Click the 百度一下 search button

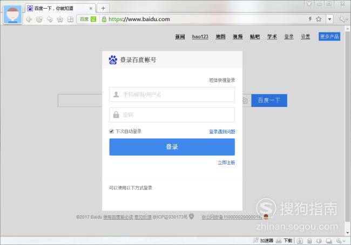[269, 100]
